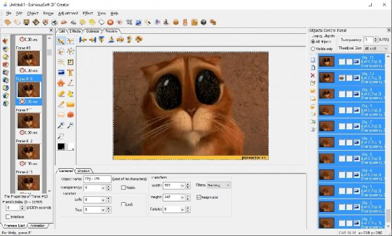Select the All objects radio button
392x236 pixels.
click(313, 42)
